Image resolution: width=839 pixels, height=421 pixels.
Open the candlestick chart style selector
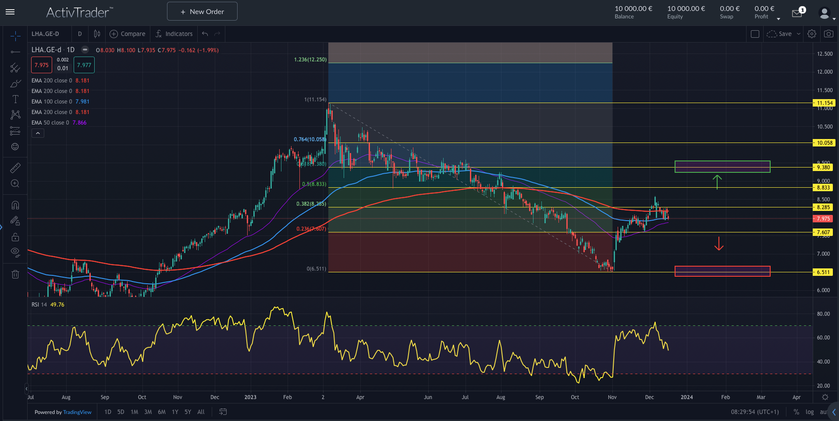point(97,34)
